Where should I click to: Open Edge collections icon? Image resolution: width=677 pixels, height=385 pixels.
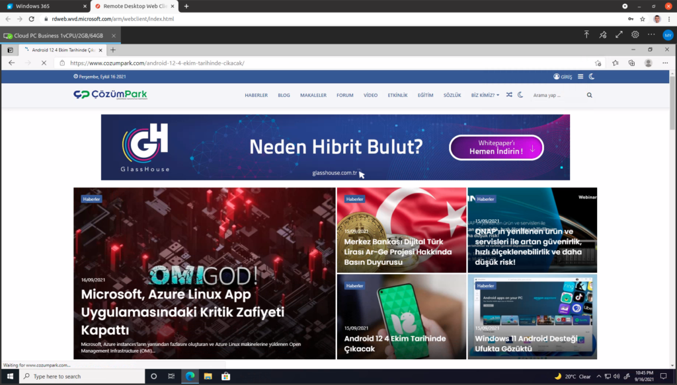coord(631,63)
